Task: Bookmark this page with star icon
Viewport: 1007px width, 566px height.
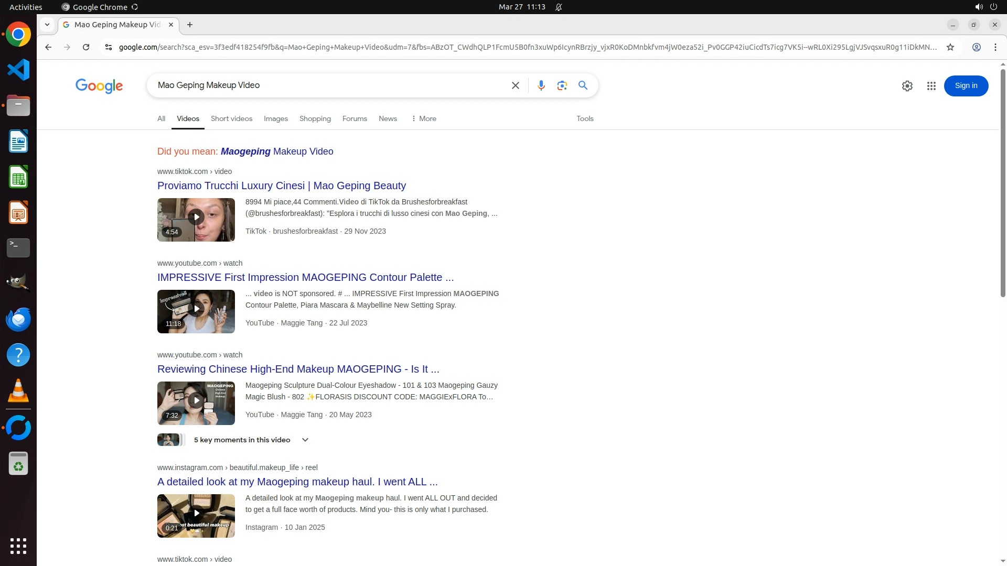Action: [950, 47]
